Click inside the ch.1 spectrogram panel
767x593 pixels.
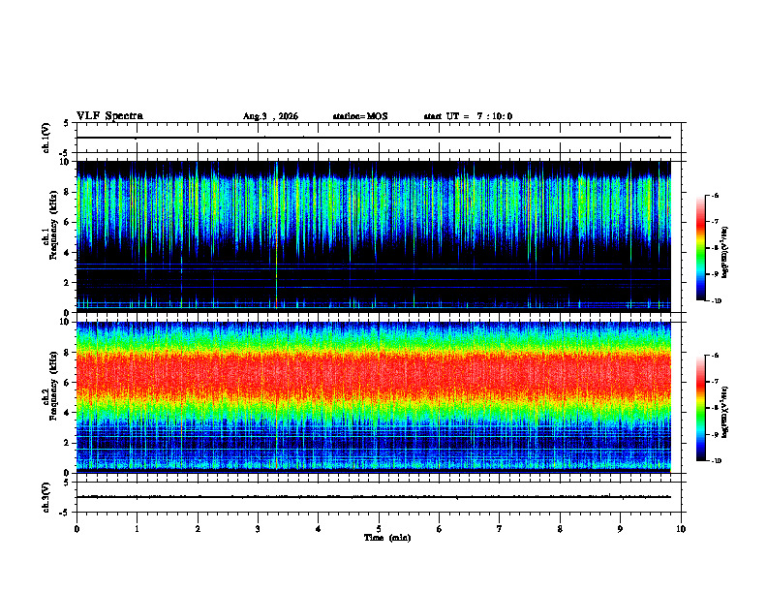374,236
